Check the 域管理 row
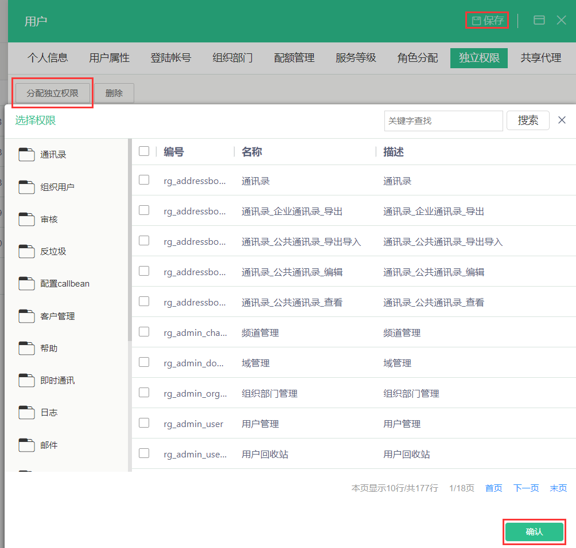This screenshot has width=576, height=548. (x=144, y=362)
